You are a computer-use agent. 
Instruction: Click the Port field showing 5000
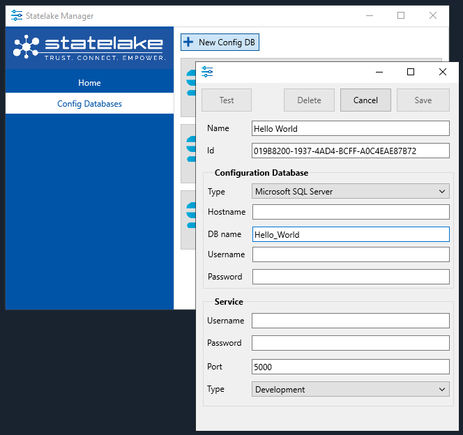pos(351,367)
